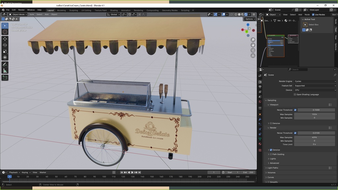338x190 pixels.
Task: Open the Modifiers wrench properties tab
Action: [260, 119]
